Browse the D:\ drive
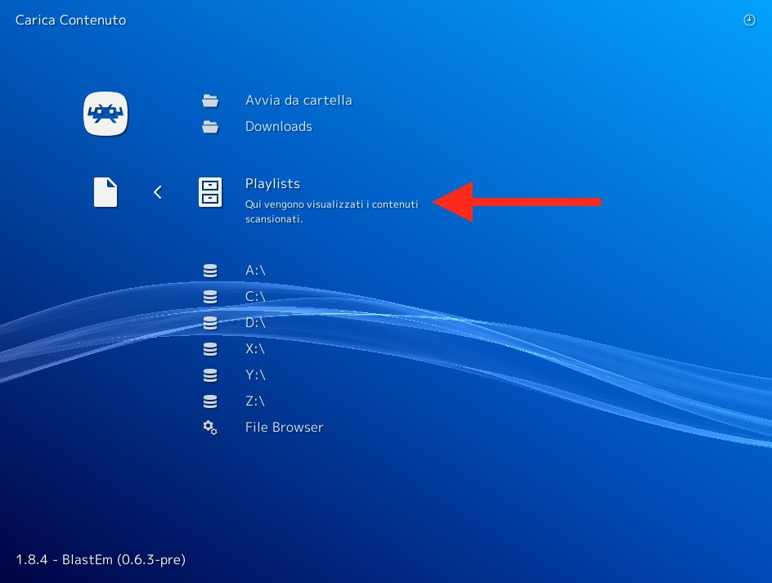Viewport: 772px width, 583px height. tap(255, 322)
